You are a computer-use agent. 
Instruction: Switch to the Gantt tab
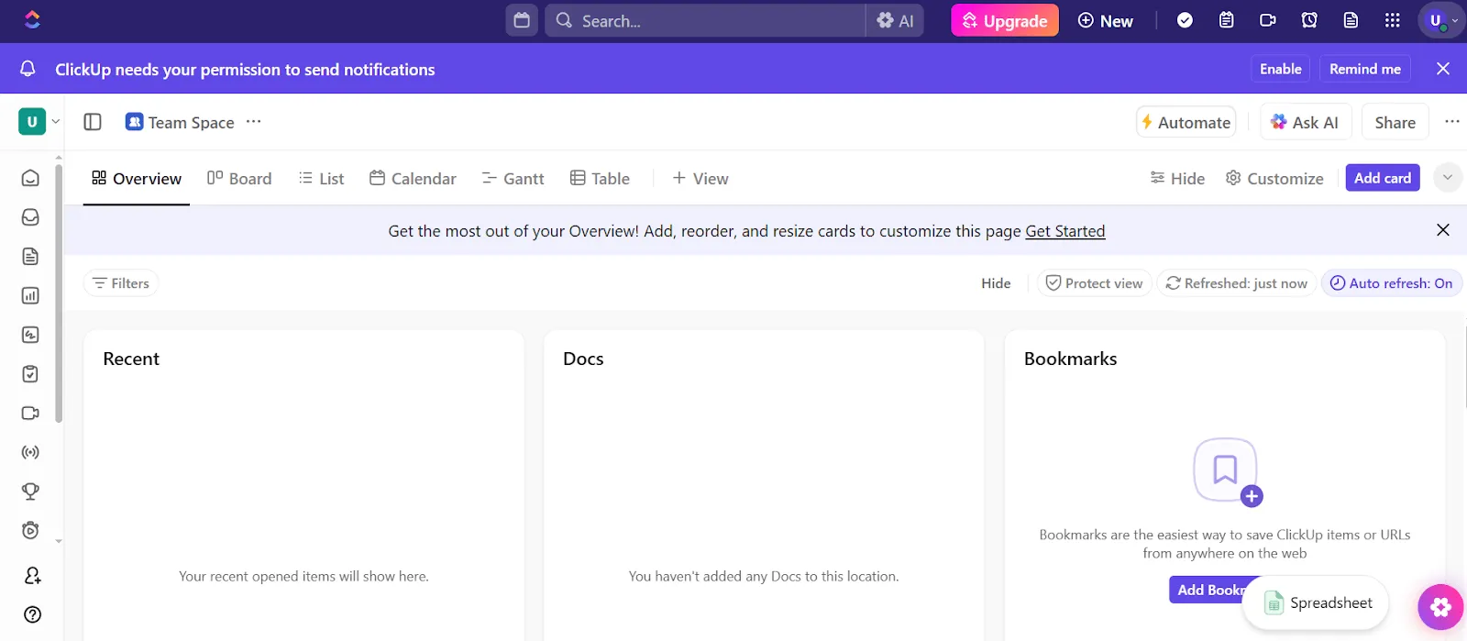(513, 178)
